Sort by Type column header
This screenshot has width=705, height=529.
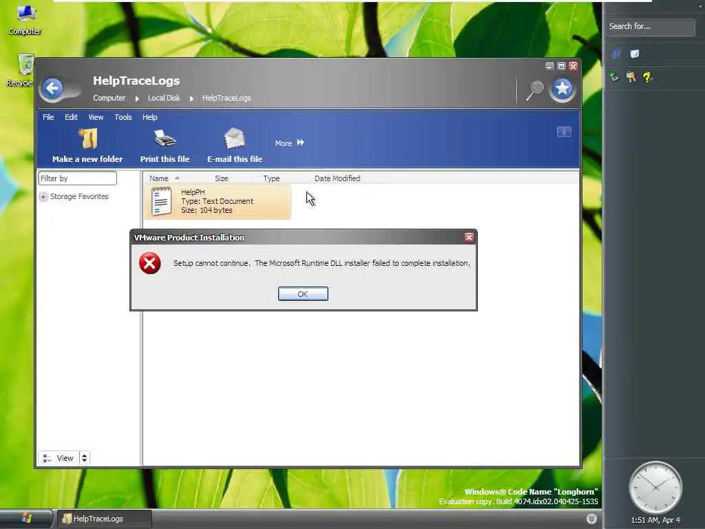coord(271,178)
